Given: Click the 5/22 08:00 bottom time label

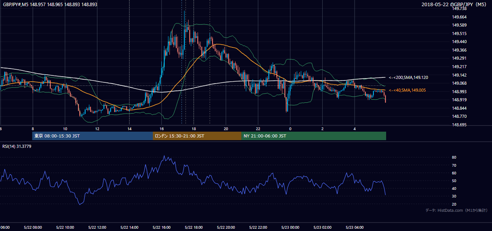Looking at the screenshot, I should click(x=33, y=228).
